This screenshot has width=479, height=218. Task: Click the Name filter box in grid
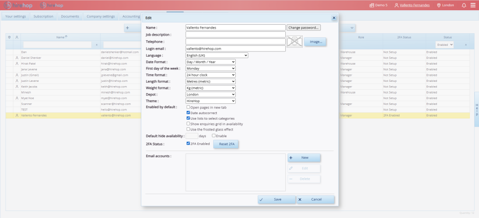pos(58,45)
